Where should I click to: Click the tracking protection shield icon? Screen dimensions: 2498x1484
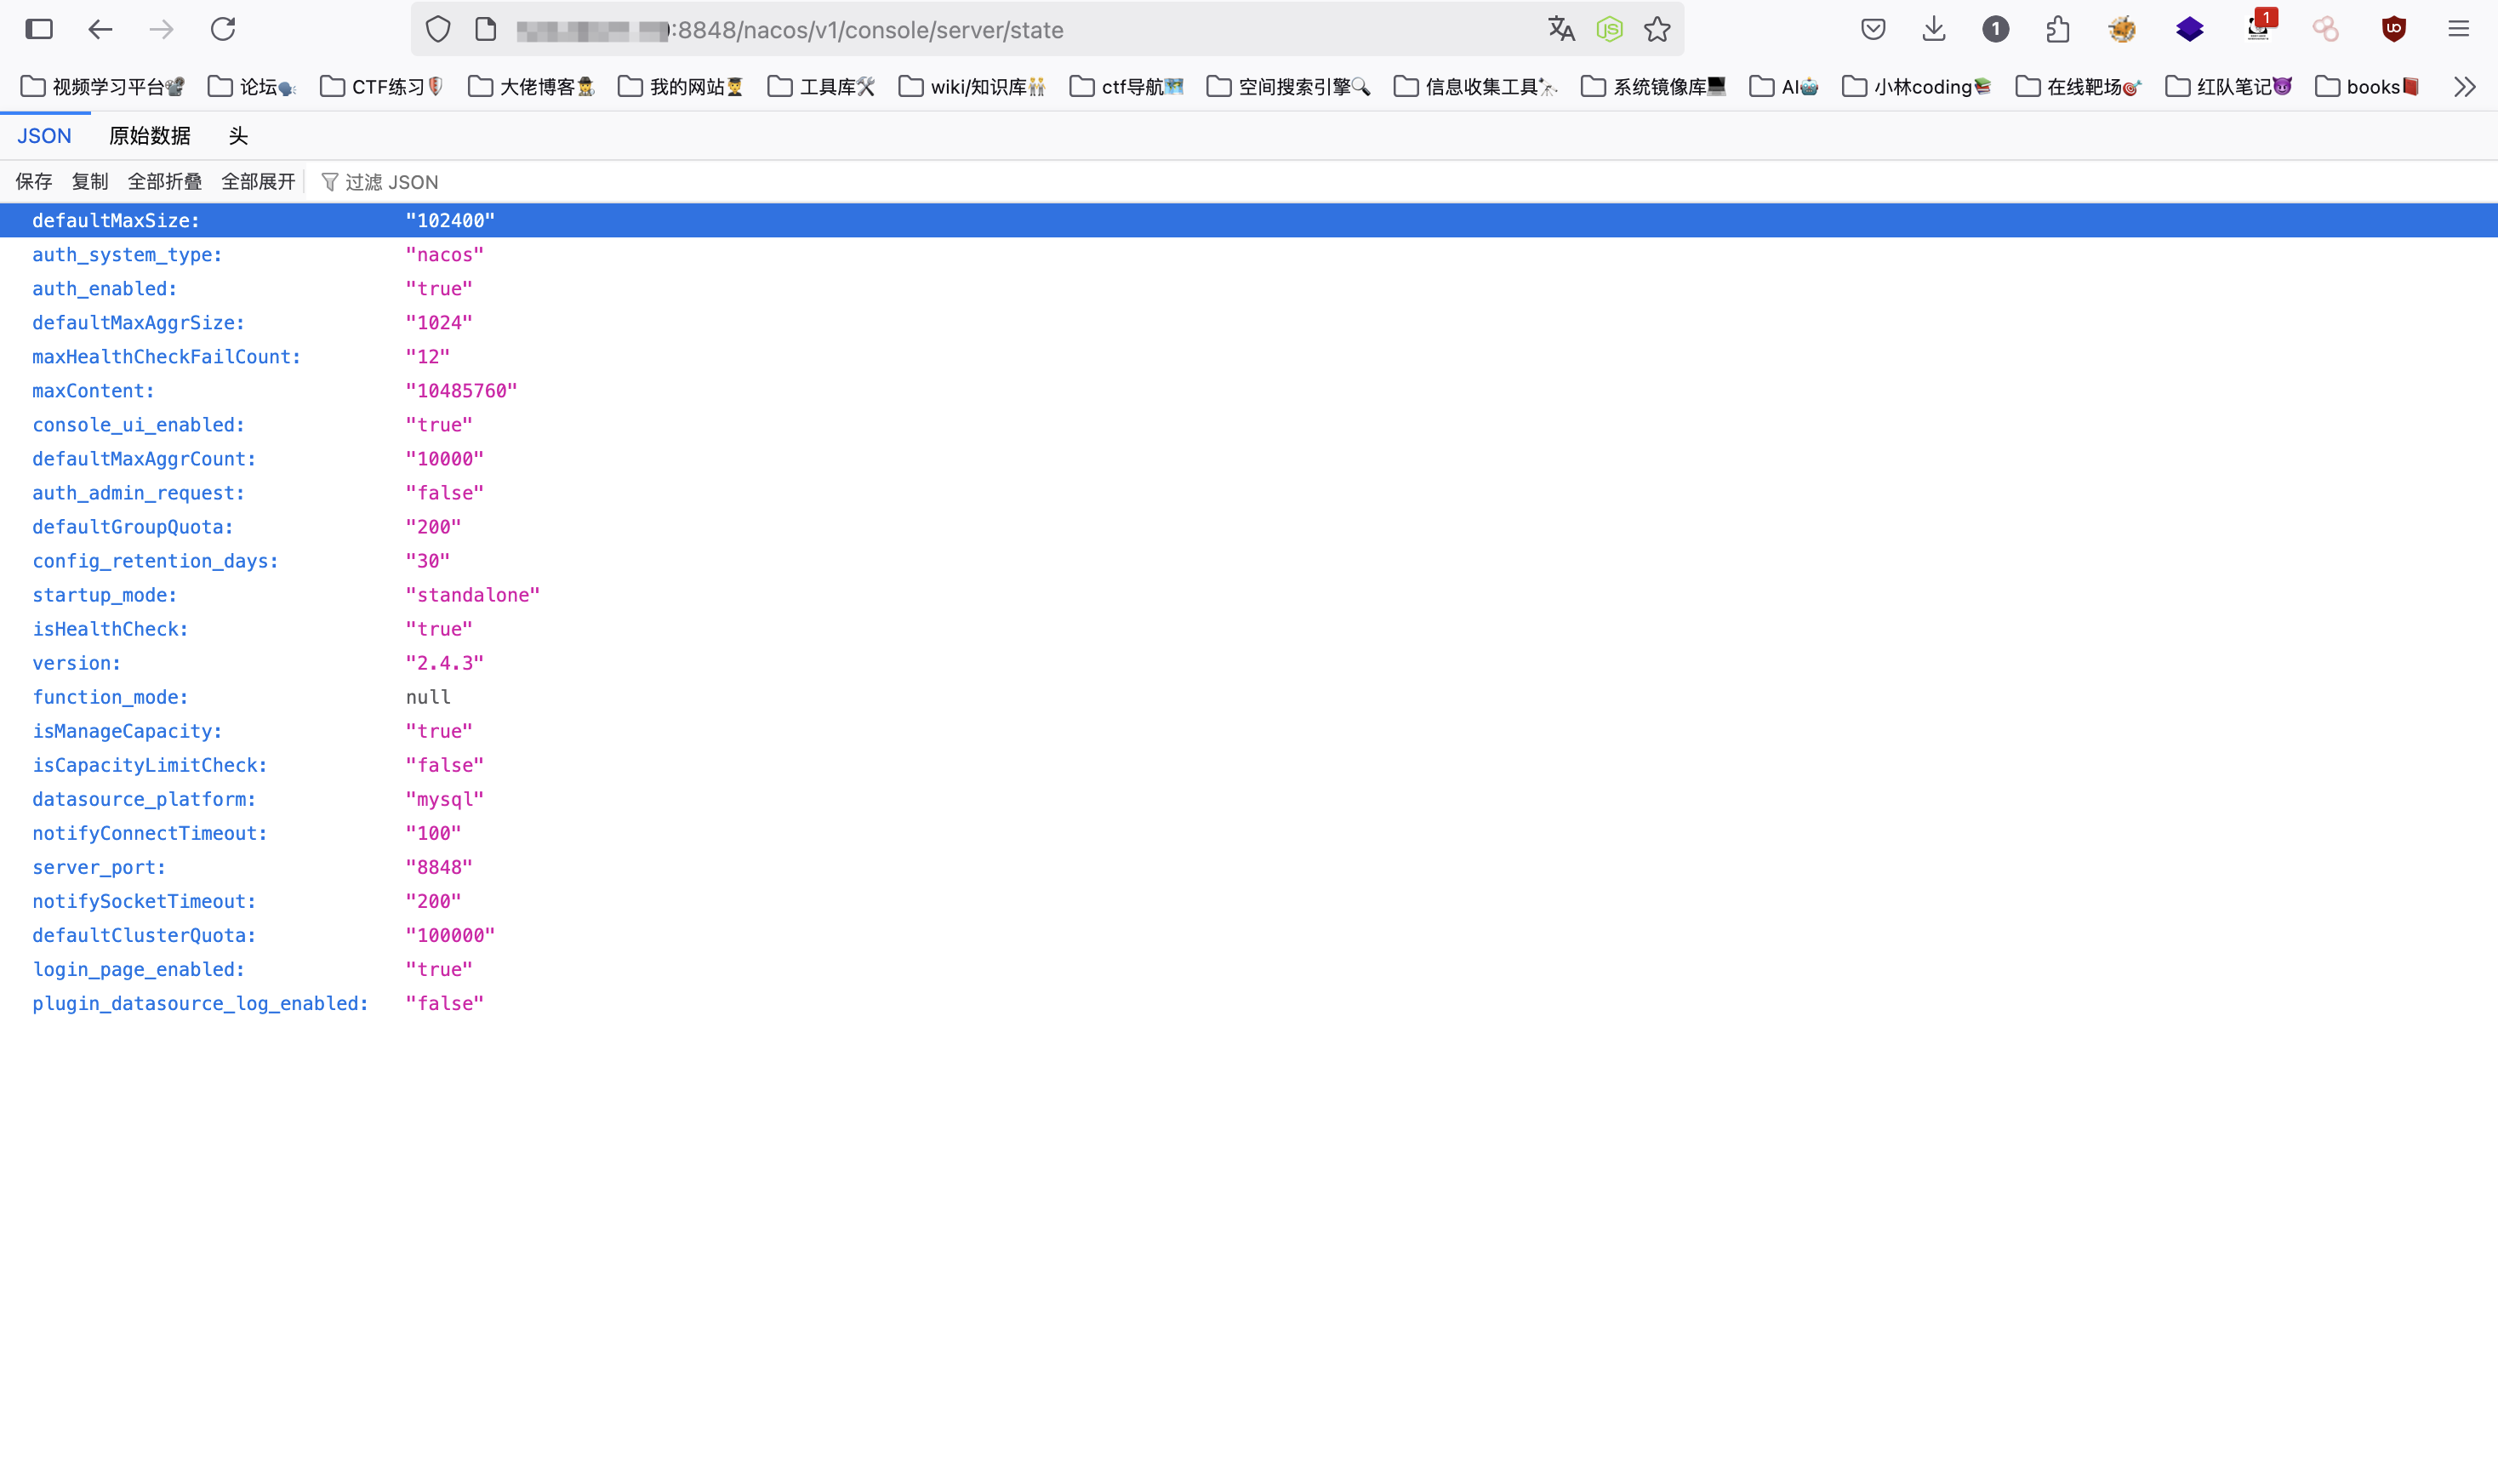(438, 29)
